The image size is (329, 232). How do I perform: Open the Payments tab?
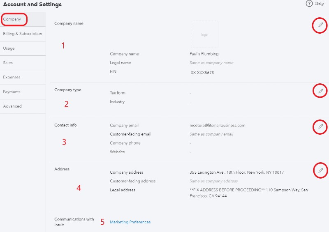click(23, 92)
